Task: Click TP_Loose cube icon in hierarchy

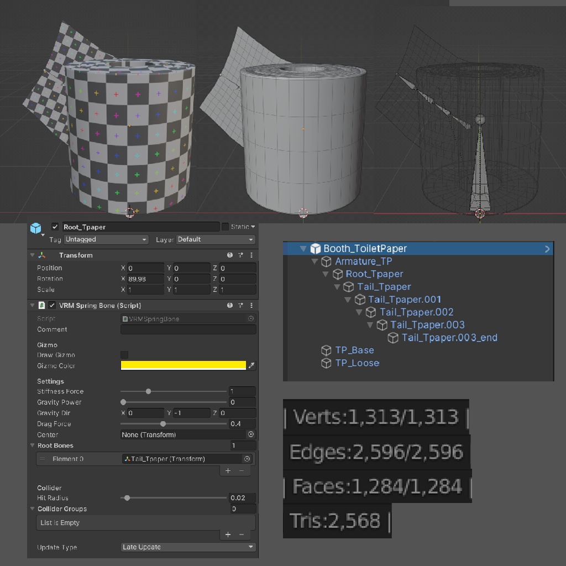Action: pyautogui.click(x=326, y=363)
